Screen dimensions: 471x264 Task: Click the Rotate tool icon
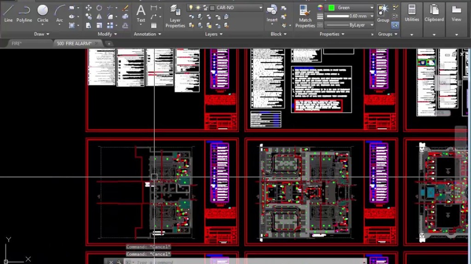(x=99, y=8)
